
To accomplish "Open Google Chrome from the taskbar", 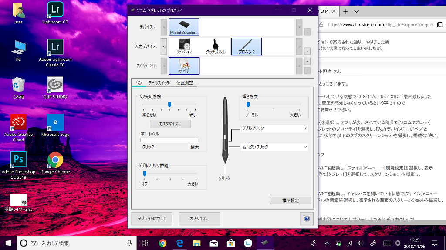I will coord(163,243).
